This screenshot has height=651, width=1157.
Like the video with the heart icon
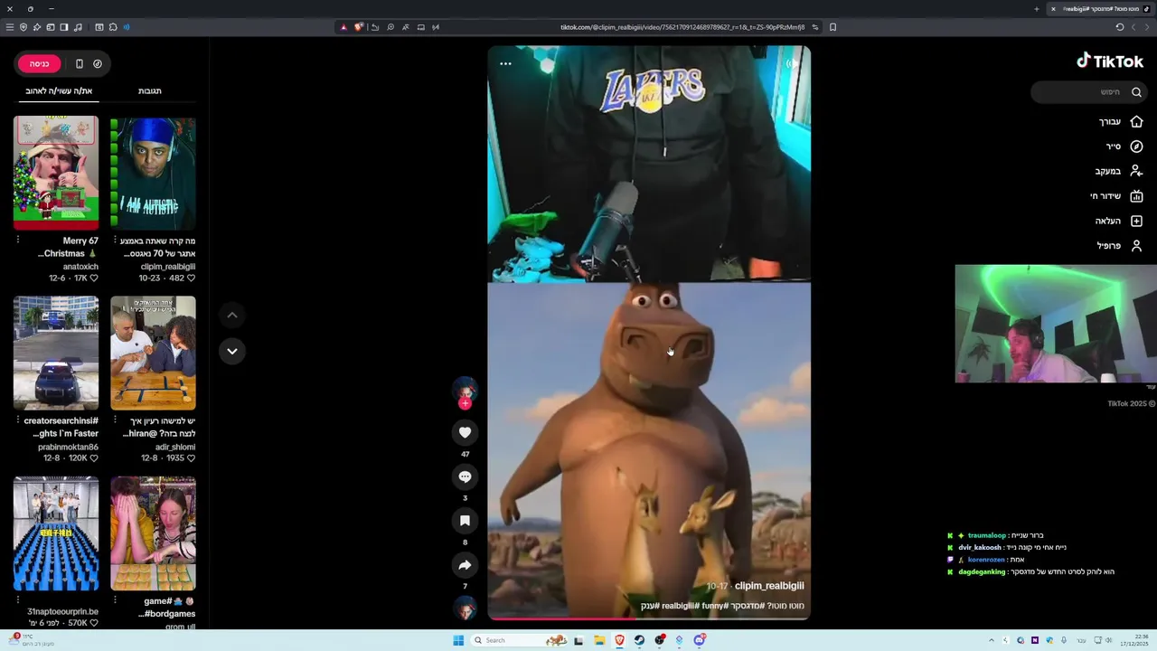pos(465,432)
